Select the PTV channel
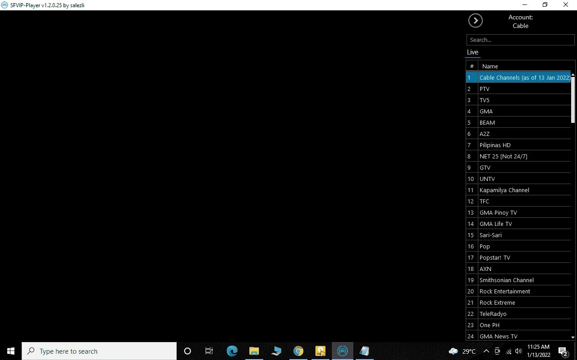Screen dimensions: 577x360 click(518, 89)
